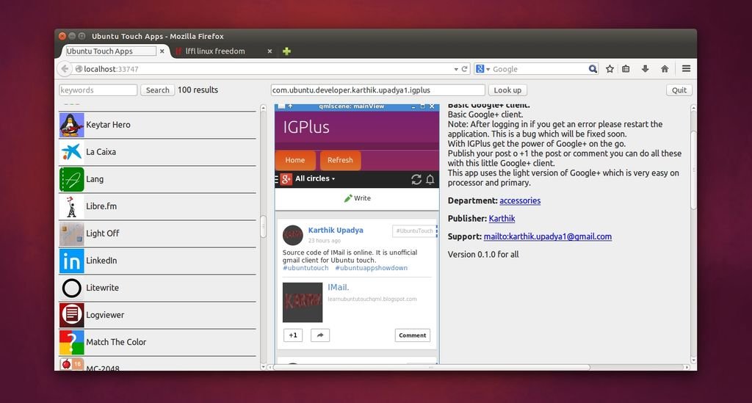The width and height of the screenshot is (752, 403).
Task: Select the LinkedIn app icon
Action: click(71, 261)
